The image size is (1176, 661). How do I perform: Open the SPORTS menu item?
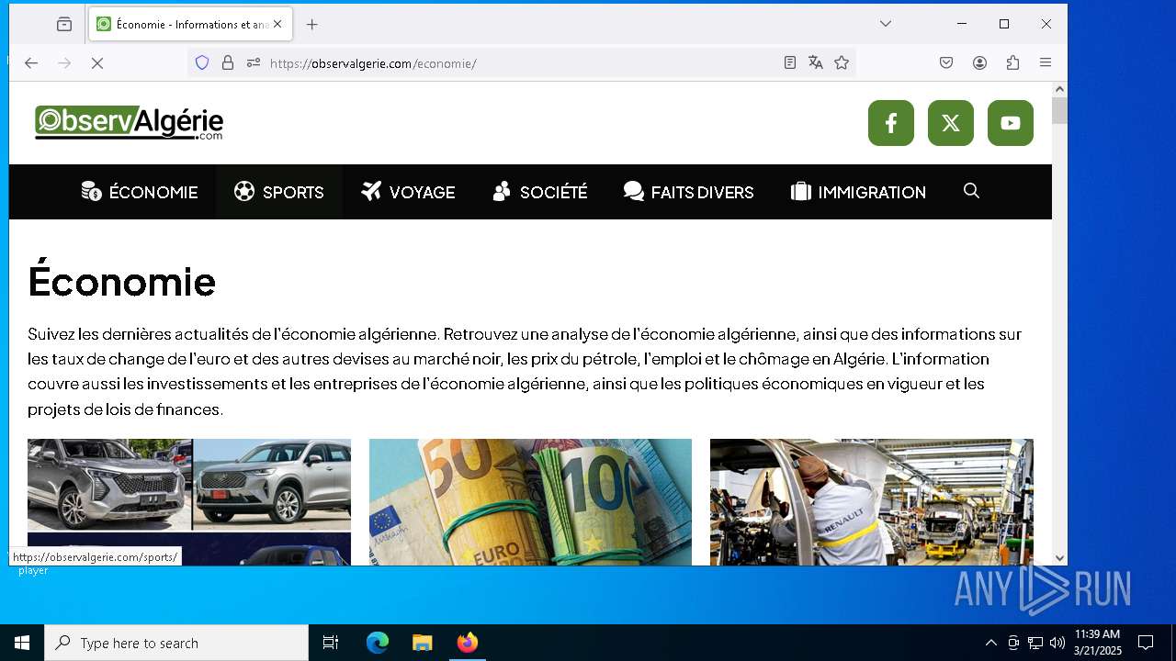tap(278, 192)
